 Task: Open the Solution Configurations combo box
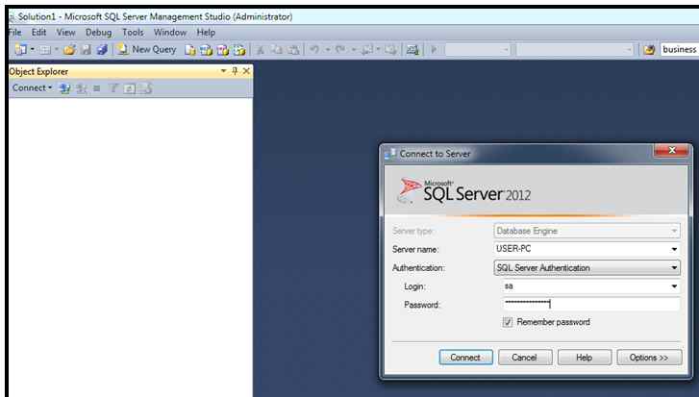[x=478, y=49]
